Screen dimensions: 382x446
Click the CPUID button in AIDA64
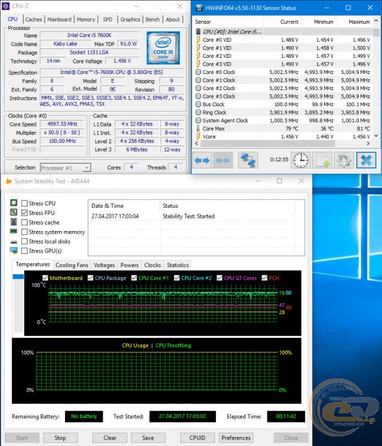tap(198, 438)
